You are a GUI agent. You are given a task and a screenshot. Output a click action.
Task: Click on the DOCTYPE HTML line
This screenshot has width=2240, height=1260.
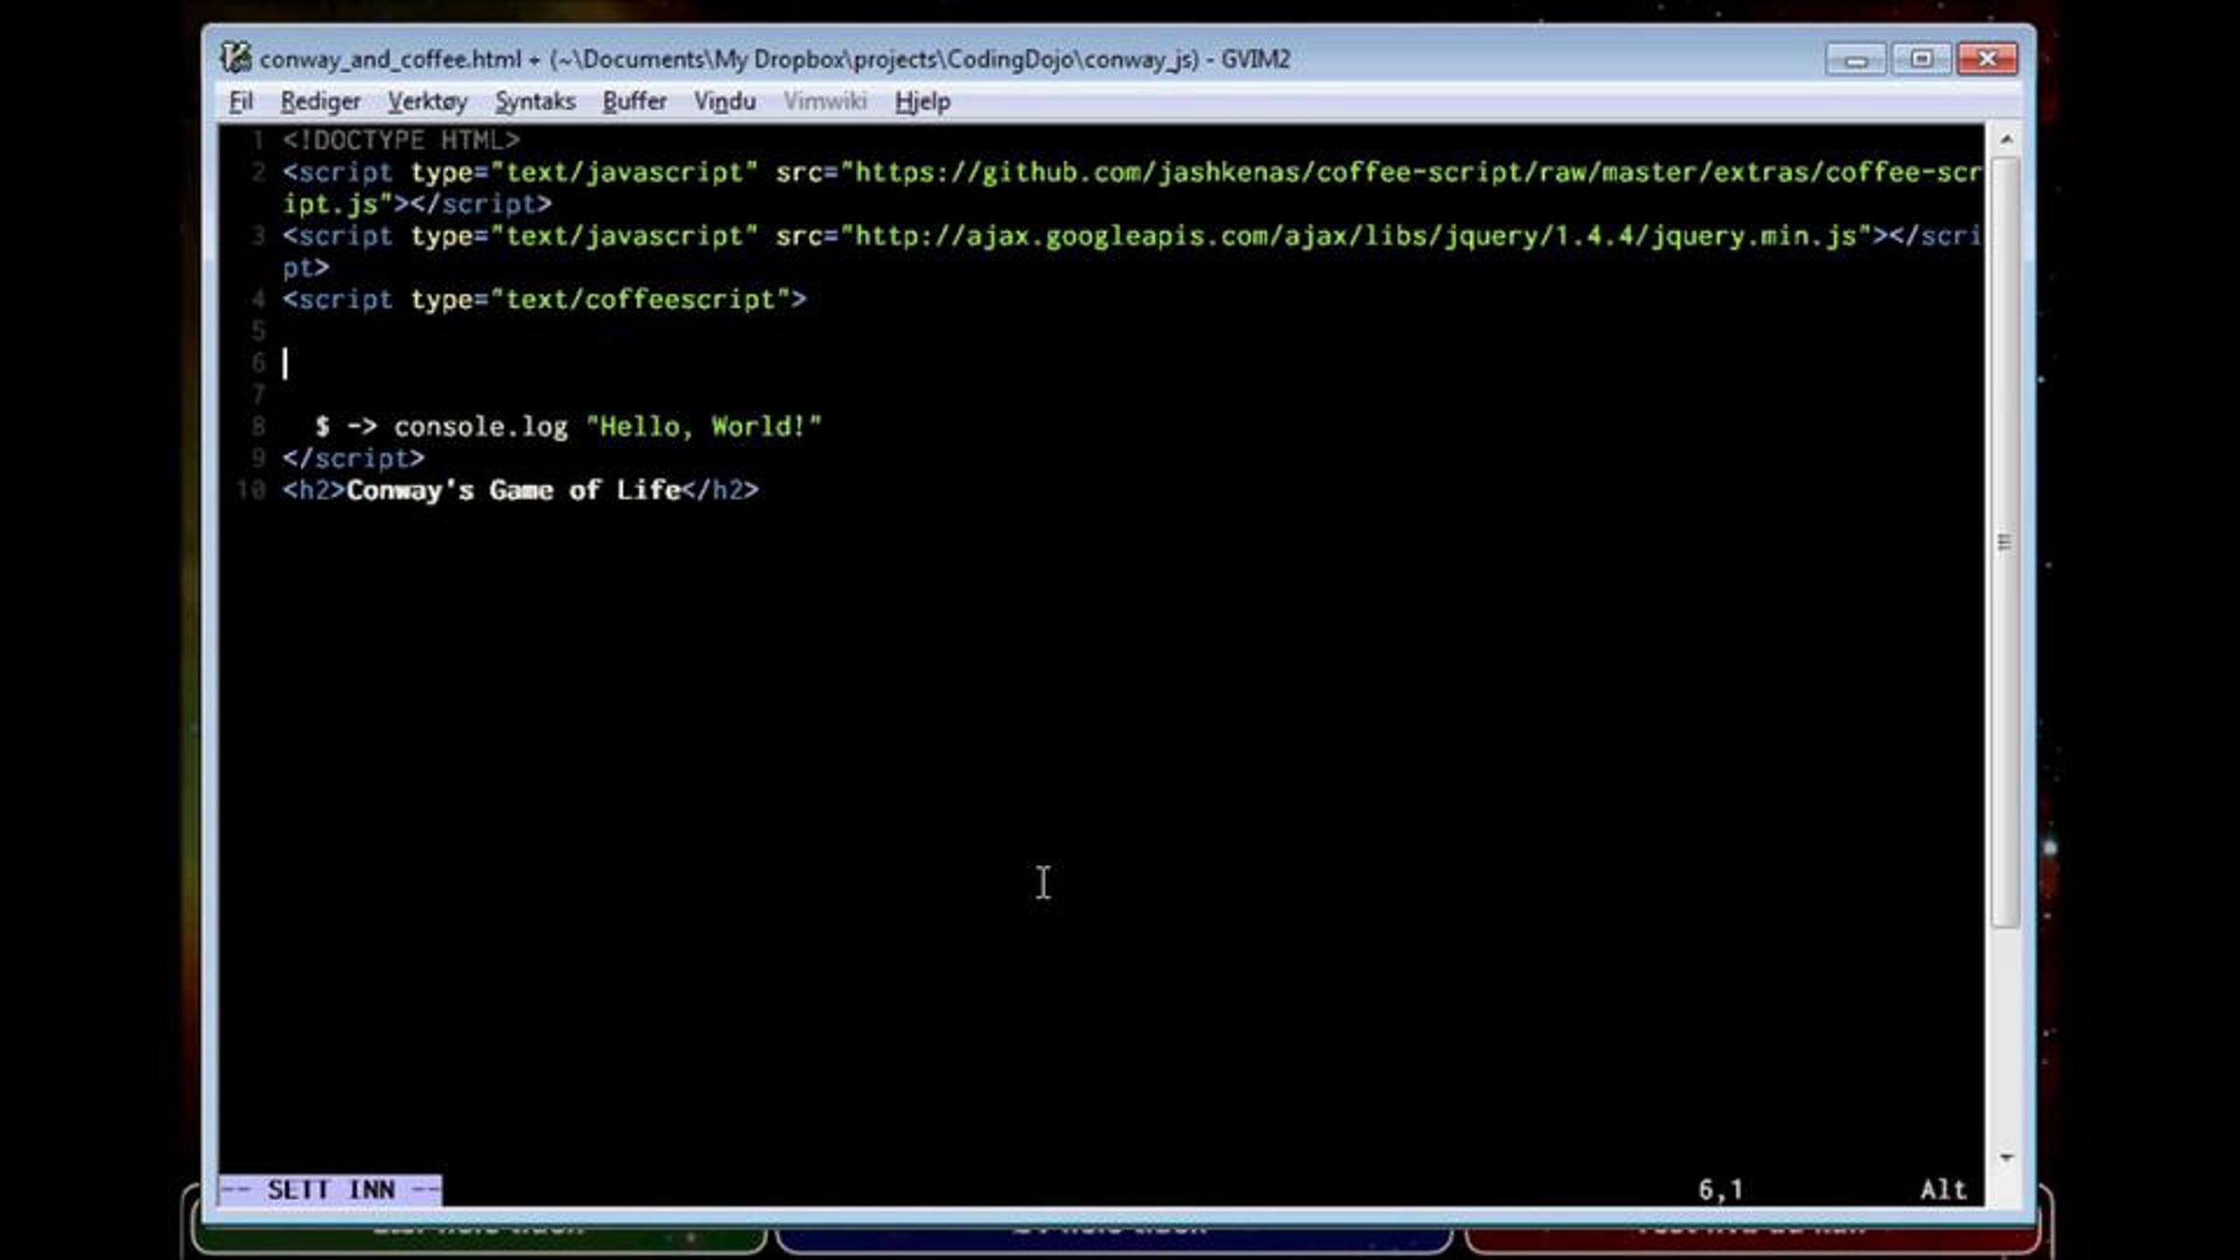401,140
